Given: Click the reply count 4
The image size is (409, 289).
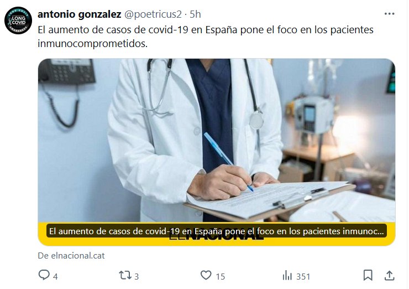Looking at the screenshot, I should pyautogui.click(x=55, y=276).
